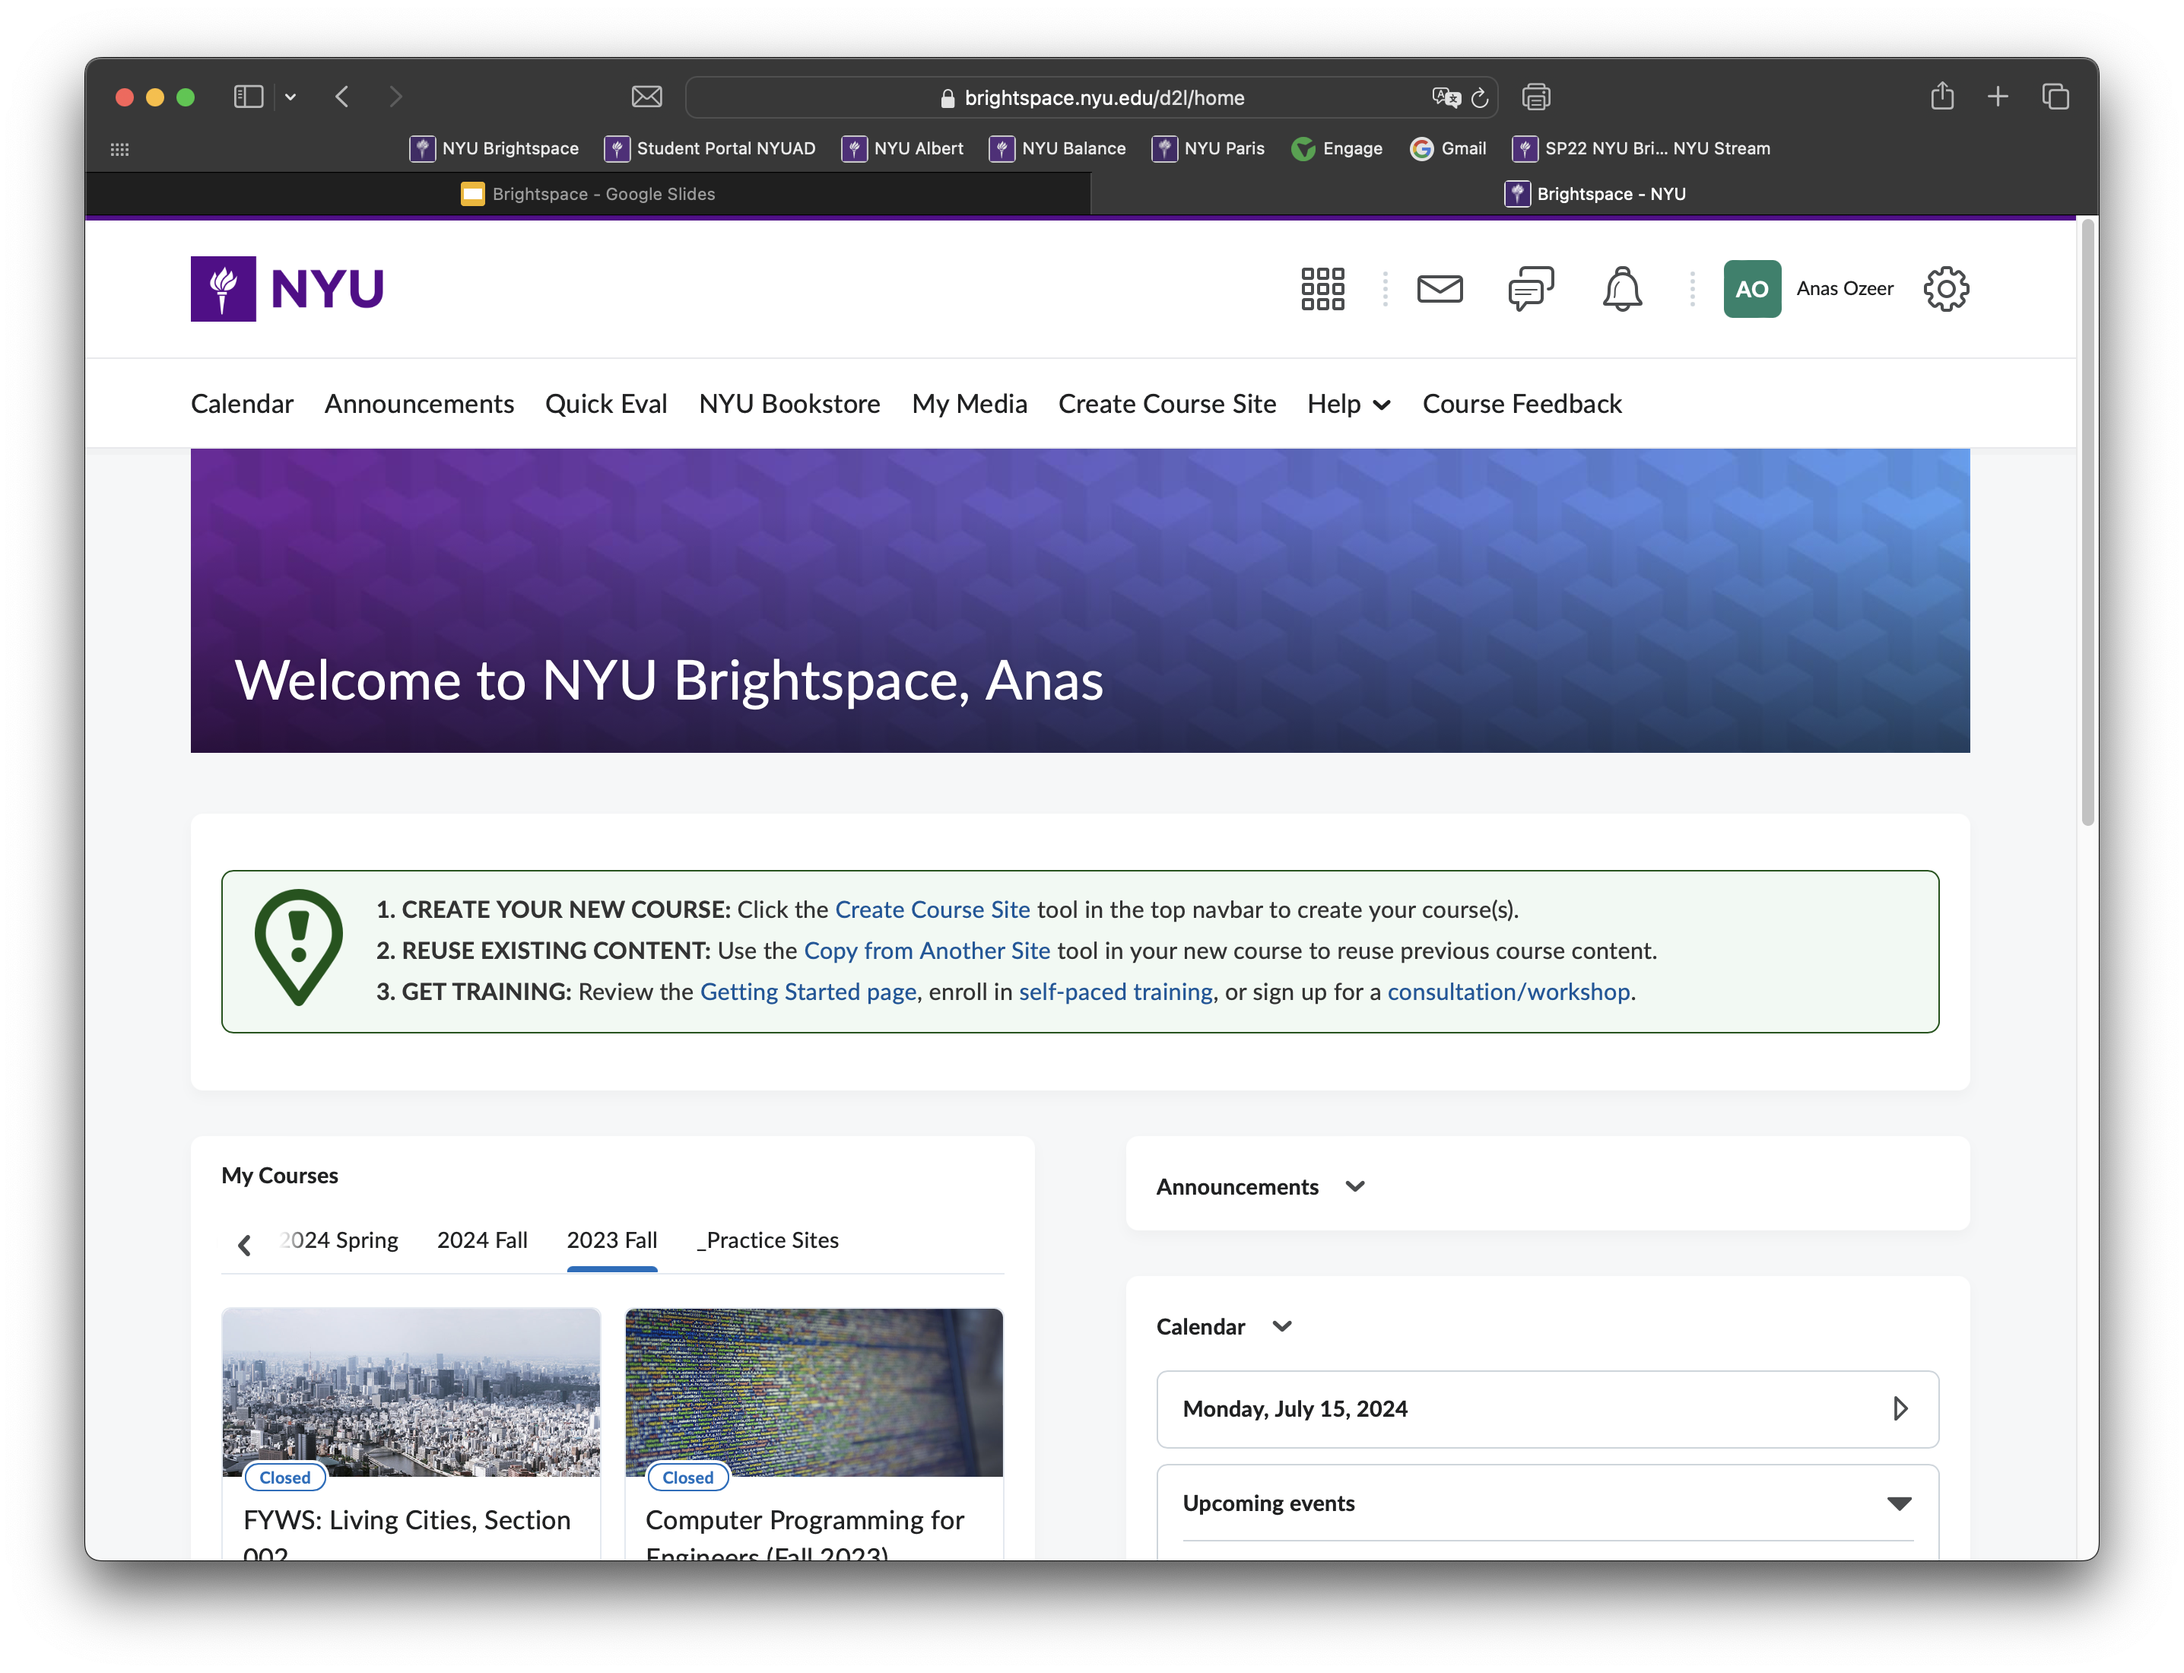
Task: Open the NYU Balance bookmark
Action: (1058, 148)
